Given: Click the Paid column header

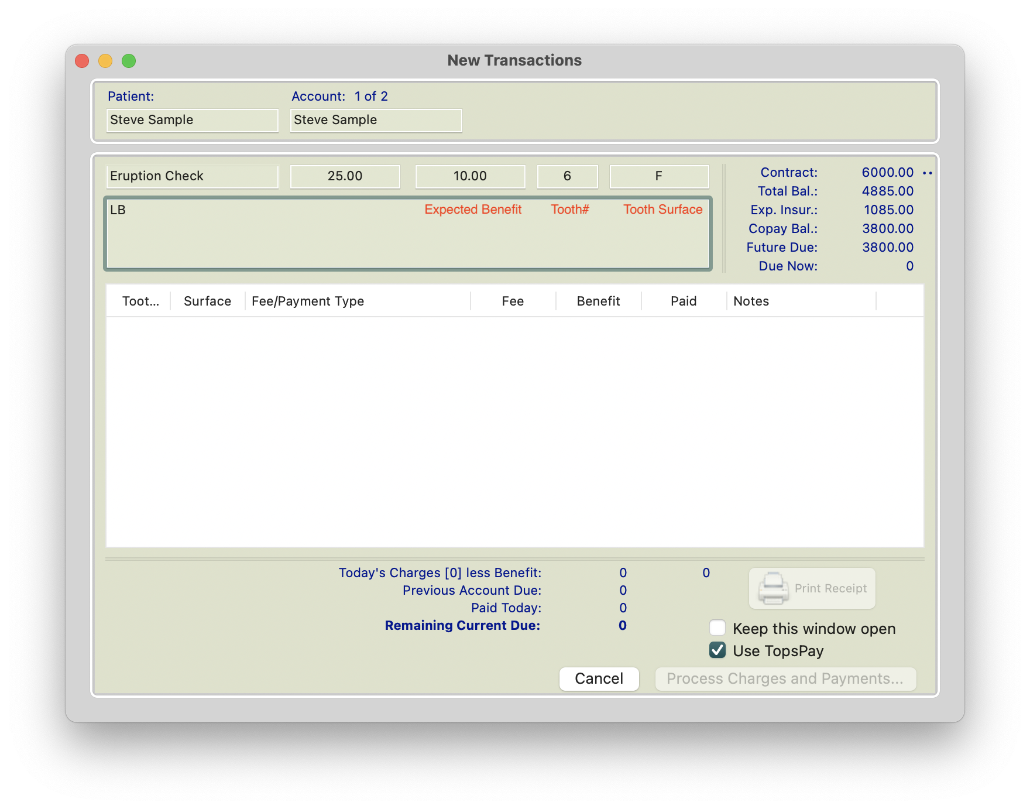Looking at the screenshot, I should (683, 301).
